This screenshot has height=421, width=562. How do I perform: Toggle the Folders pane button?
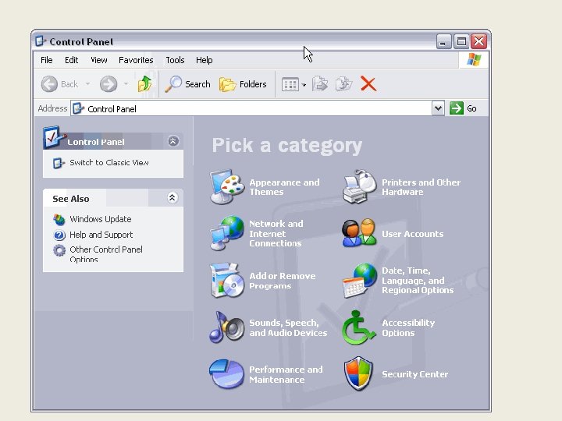[243, 84]
